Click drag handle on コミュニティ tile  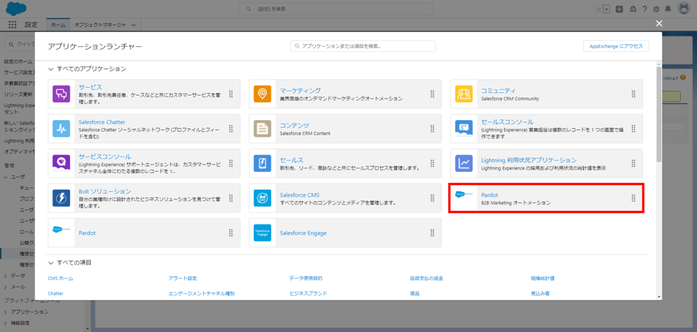pyautogui.click(x=634, y=93)
